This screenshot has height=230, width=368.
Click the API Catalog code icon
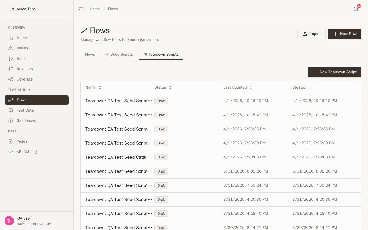(11, 152)
